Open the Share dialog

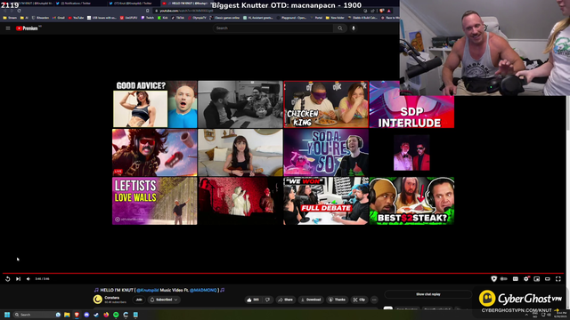point(285,300)
